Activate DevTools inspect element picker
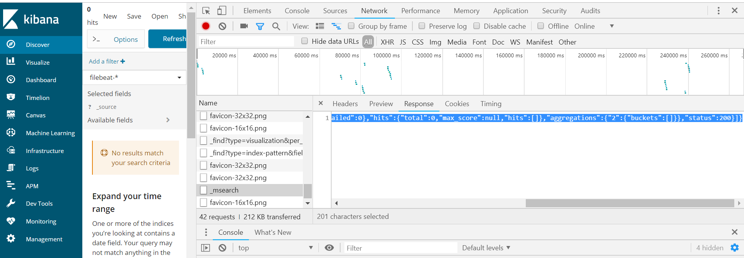Viewport: 744px width, 258px height. point(206,11)
